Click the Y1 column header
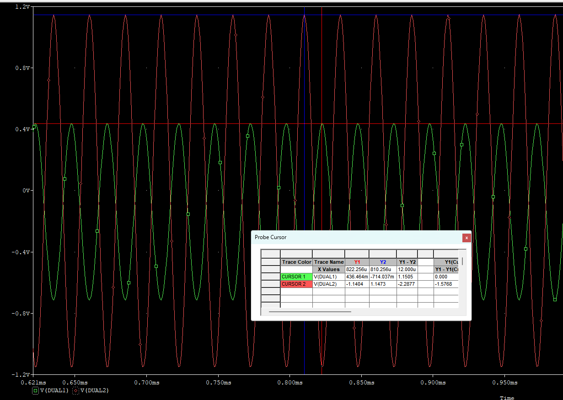 [x=357, y=262]
